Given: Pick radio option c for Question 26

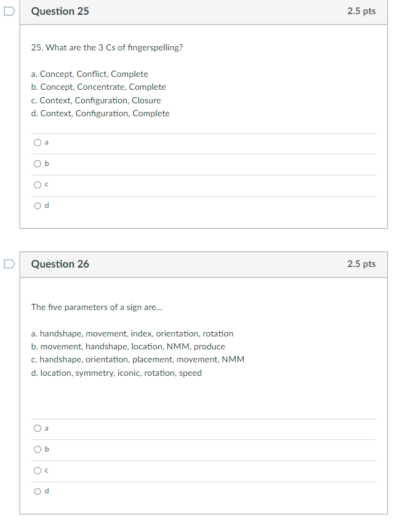Looking at the screenshot, I should click(38, 470).
